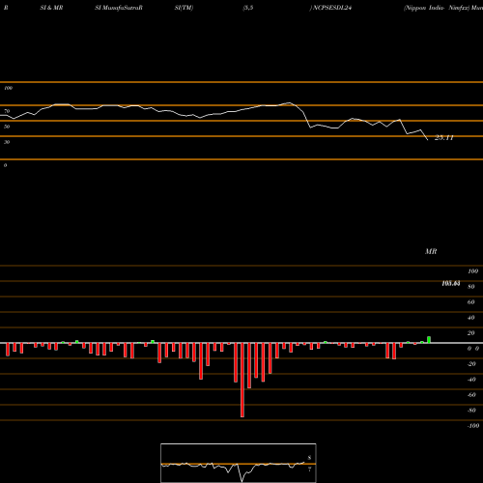The height and width of the screenshot is (483, 483).
Task: Click the MR panel title label
Action: 431,251
